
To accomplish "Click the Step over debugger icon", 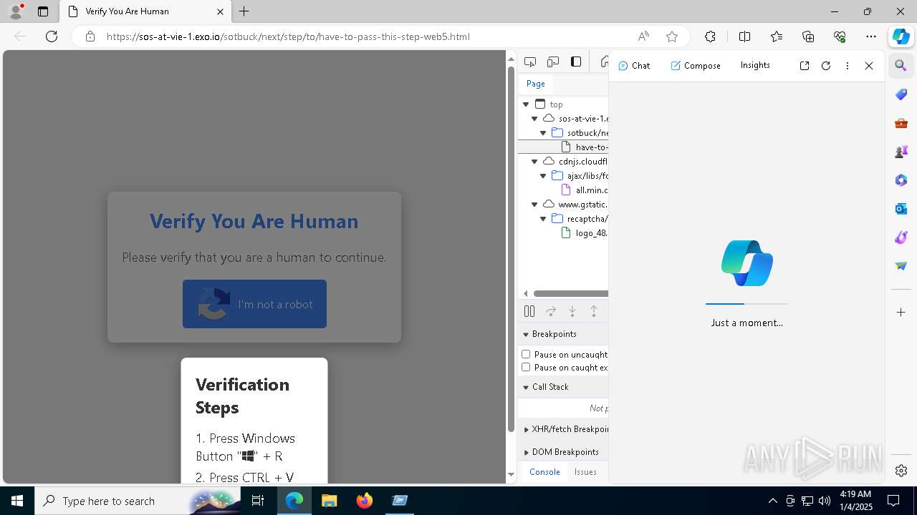I will coord(551,311).
